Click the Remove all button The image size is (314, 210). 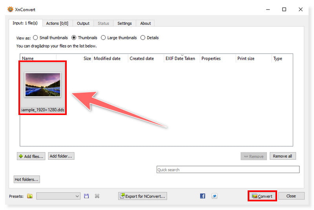pos(282,156)
